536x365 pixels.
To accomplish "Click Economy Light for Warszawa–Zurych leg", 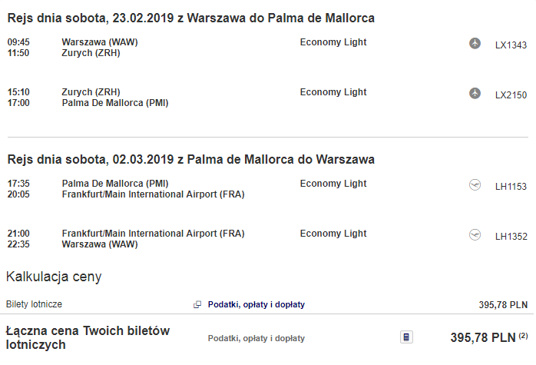I will pyautogui.click(x=333, y=42).
